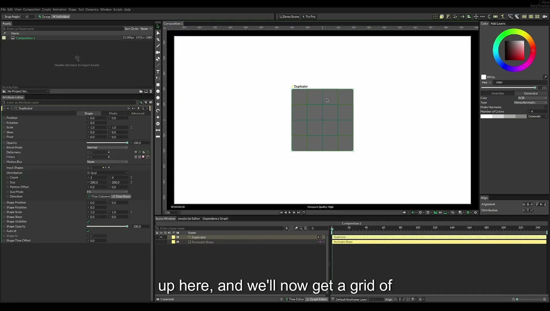Open the Blend Mode dropdown
The height and width of the screenshot is (311, 550).
[x=107, y=147]
